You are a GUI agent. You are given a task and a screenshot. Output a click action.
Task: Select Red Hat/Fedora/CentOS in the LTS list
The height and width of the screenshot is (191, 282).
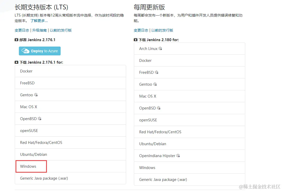tap(70, 143)
